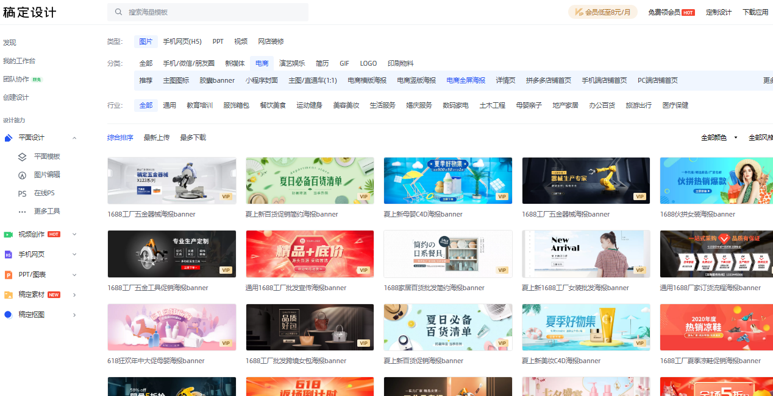
Task: Click the title 通用1688厂家订货流程海报banner
Action: 710,288
